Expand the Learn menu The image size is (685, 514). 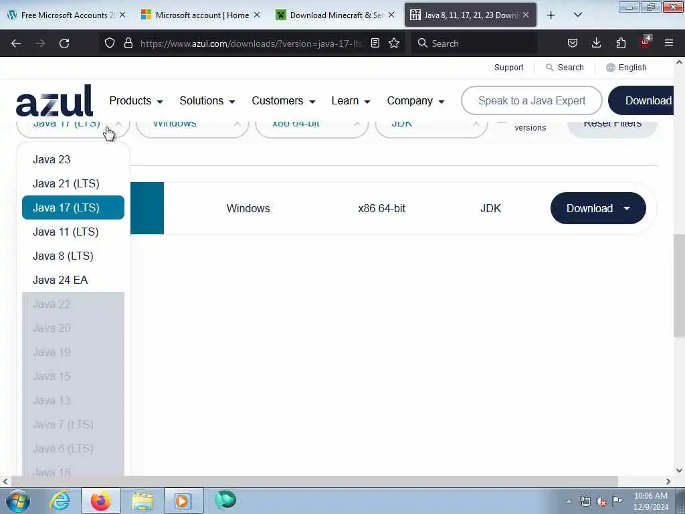(351, 101)
